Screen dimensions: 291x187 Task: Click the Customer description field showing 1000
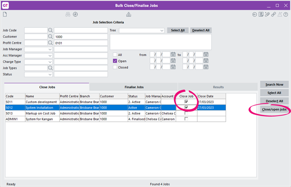tap(80, 37)
